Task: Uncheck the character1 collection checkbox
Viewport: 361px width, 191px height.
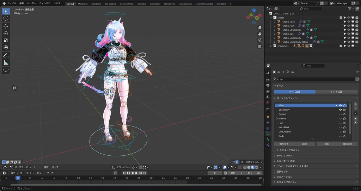Action: click(x=341, y=46)
